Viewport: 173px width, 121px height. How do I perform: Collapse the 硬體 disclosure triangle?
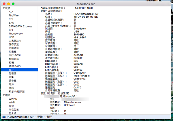tap(3, 8)
